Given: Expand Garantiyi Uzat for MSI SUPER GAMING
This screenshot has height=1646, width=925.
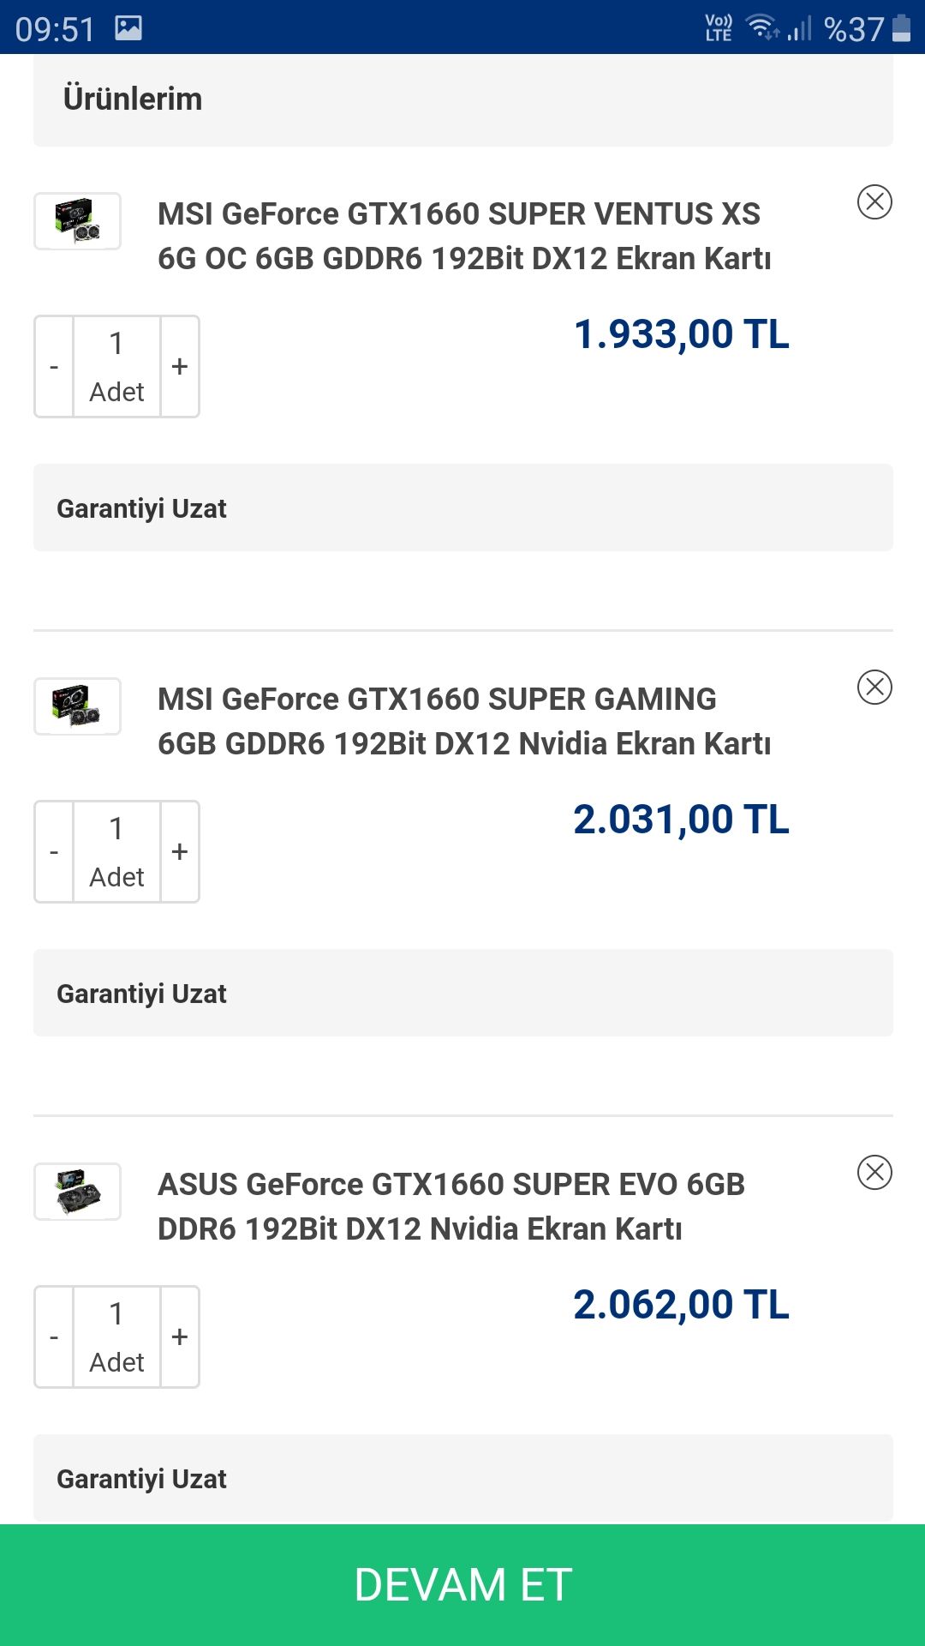Looking at the screenshot, I should click(462, 994).
